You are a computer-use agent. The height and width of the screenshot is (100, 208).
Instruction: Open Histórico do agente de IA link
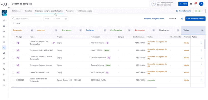154,19
